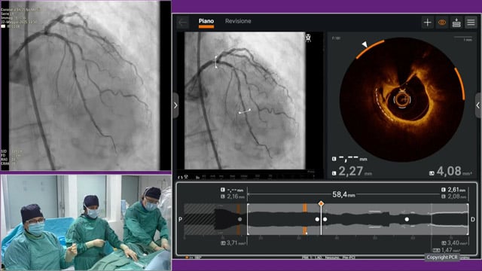Go back using the arrow button
482x271 pixels.
pos(183,23)
